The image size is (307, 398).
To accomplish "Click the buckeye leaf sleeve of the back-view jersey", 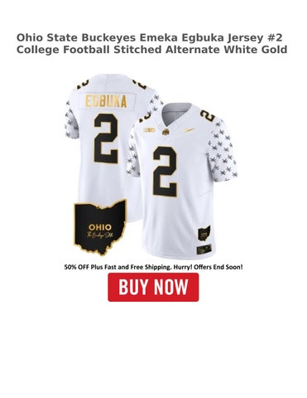I will point(71,119).
